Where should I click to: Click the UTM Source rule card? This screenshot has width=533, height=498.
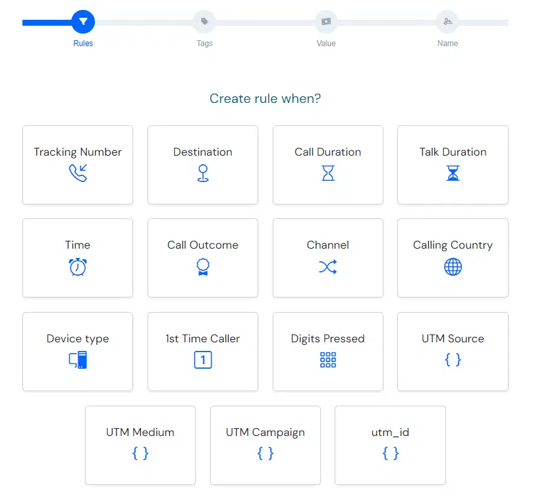point(453,352)
